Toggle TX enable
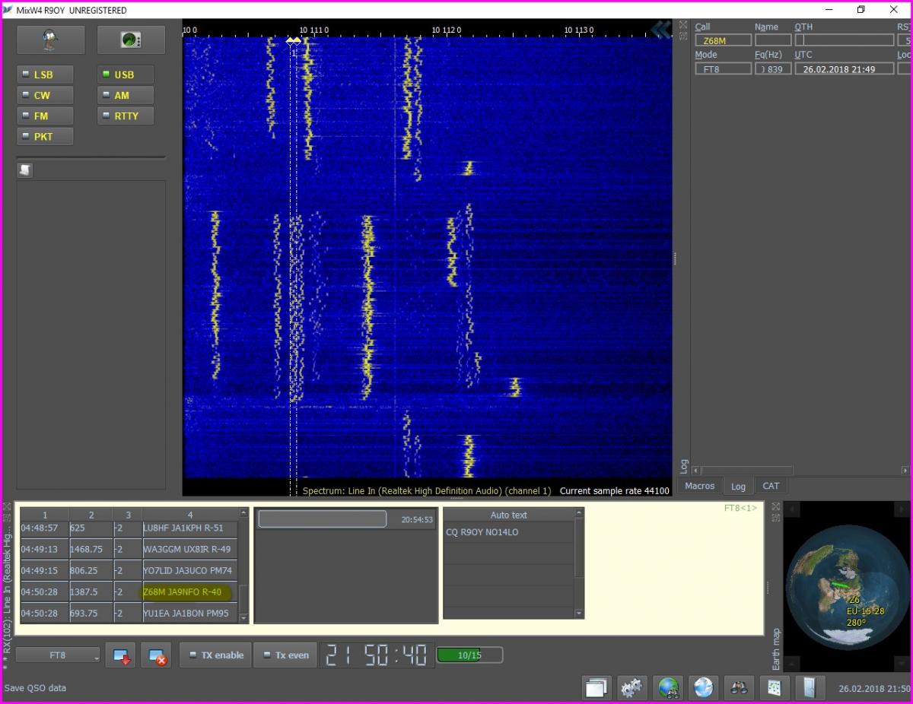 [216, 655]
